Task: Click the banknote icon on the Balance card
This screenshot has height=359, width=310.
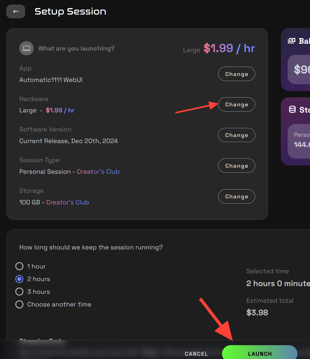Action: click(291, 41)
